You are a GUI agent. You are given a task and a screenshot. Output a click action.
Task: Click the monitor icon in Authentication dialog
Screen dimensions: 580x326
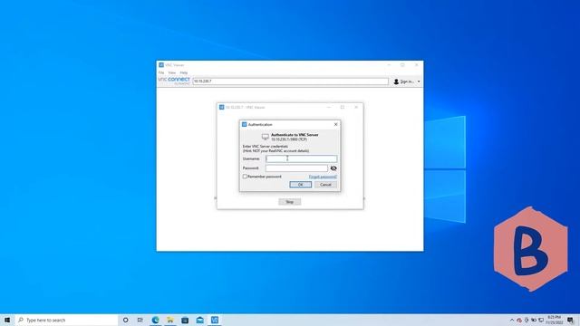266,137
